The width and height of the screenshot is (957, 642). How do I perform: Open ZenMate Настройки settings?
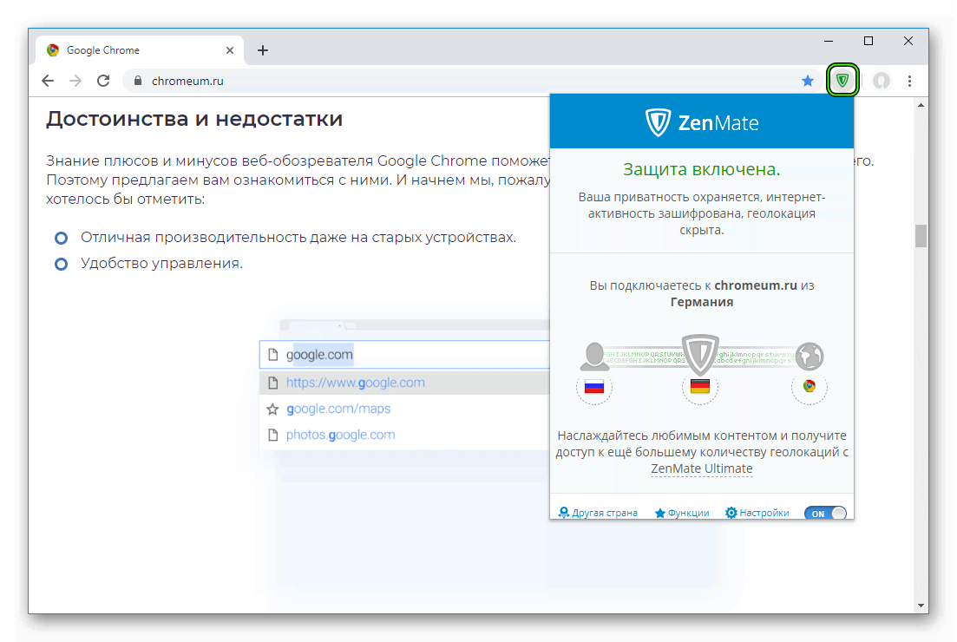[757, 513]
